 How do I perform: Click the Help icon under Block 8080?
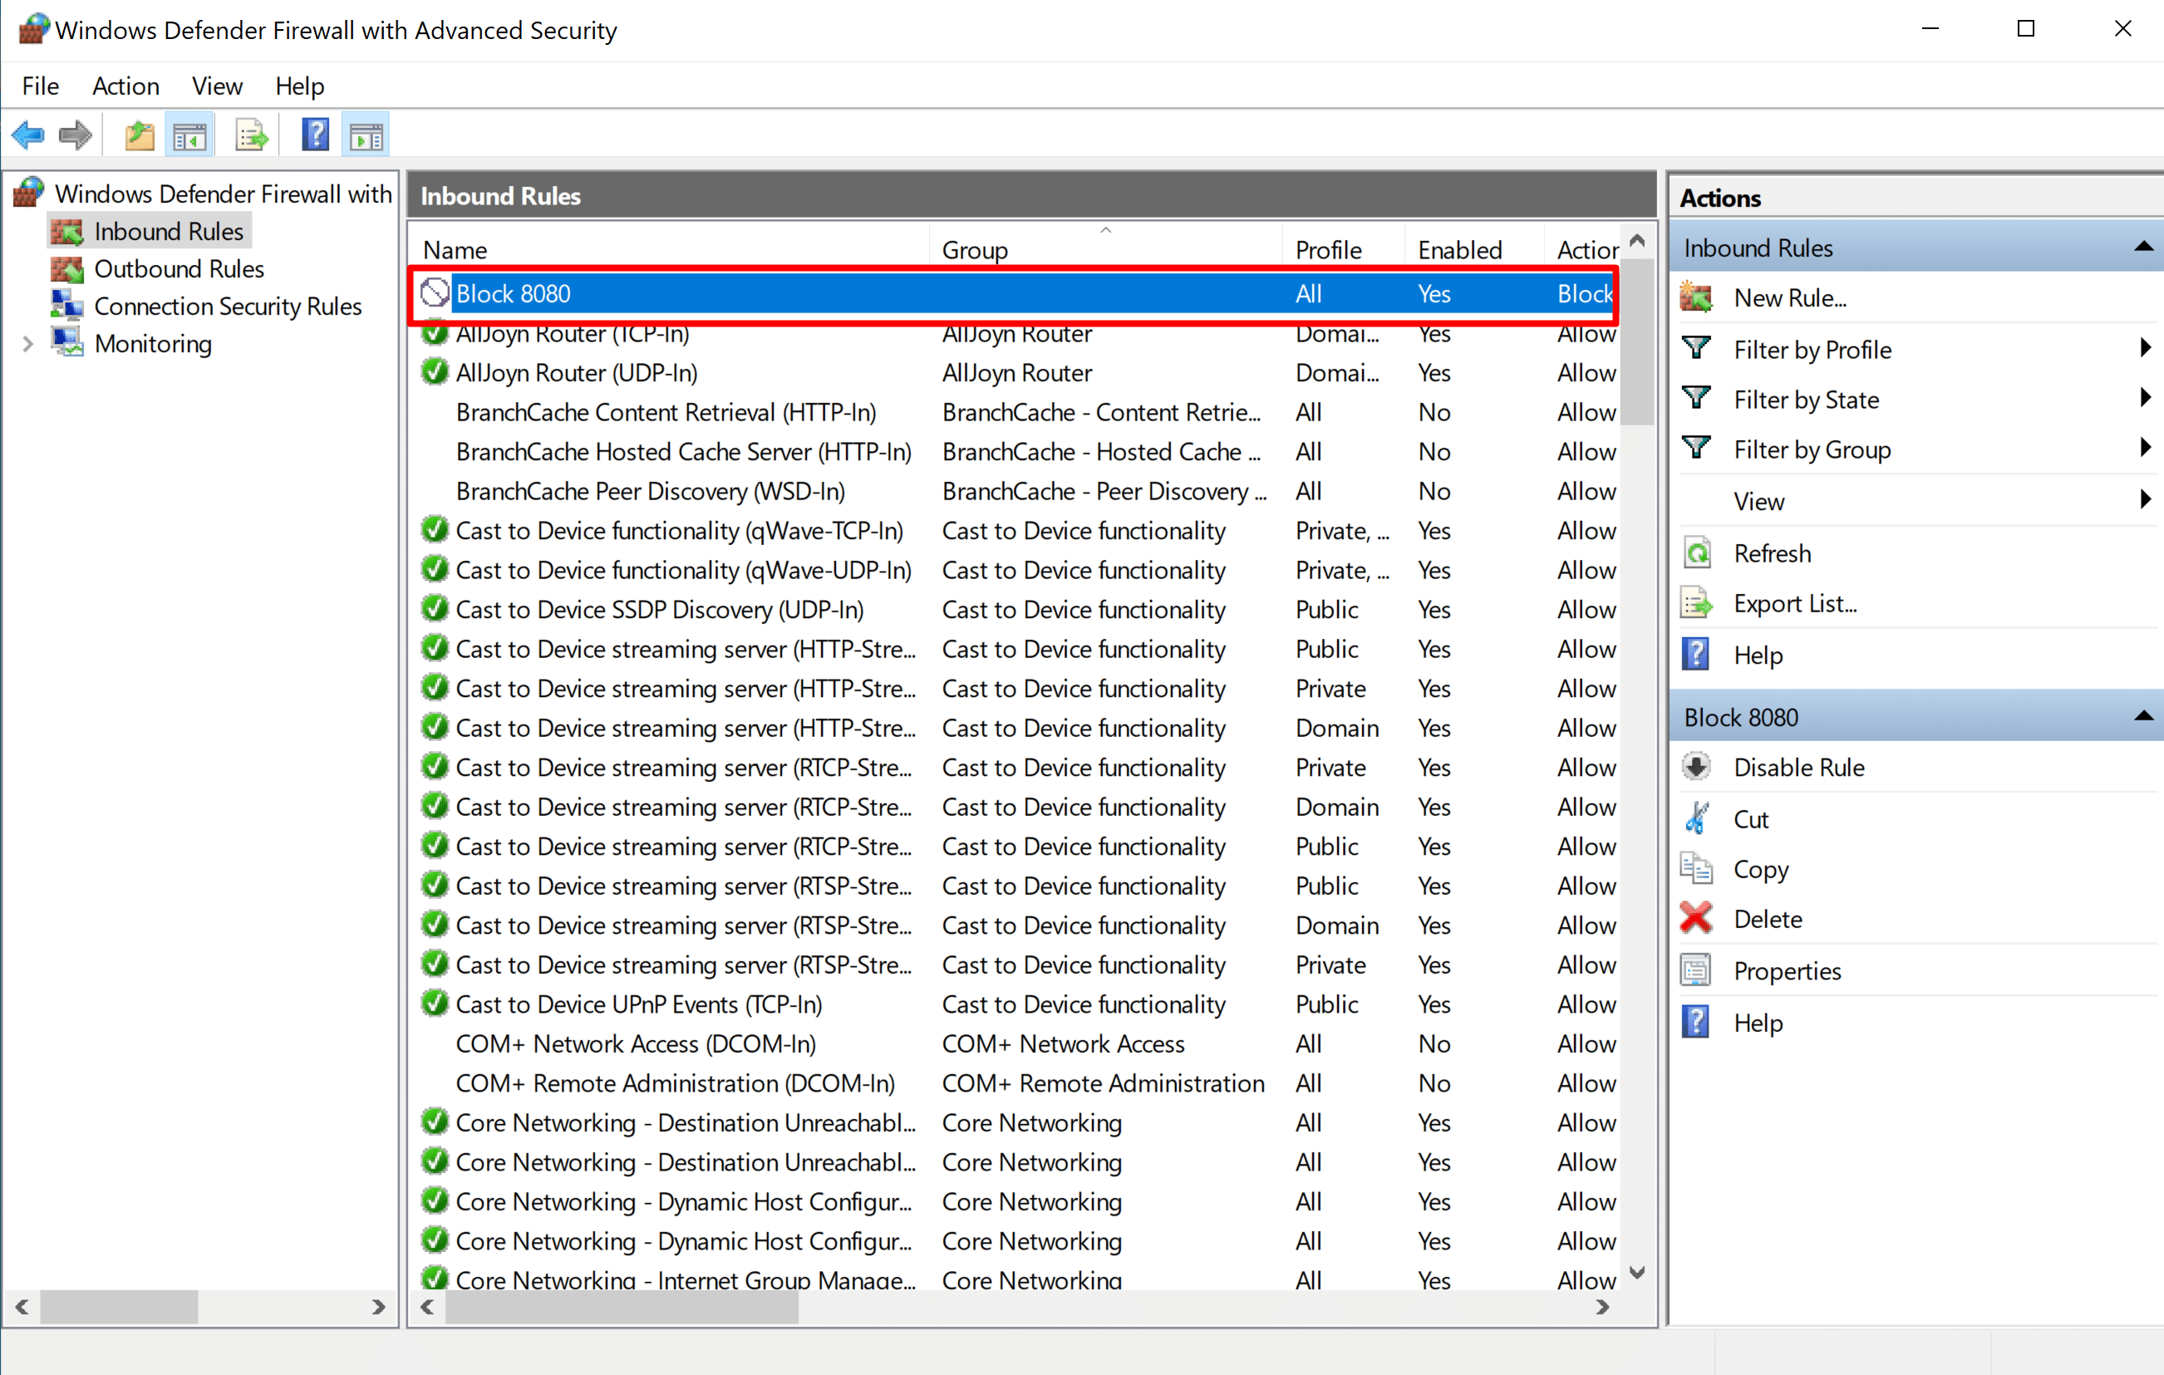coord(1697,1022)
